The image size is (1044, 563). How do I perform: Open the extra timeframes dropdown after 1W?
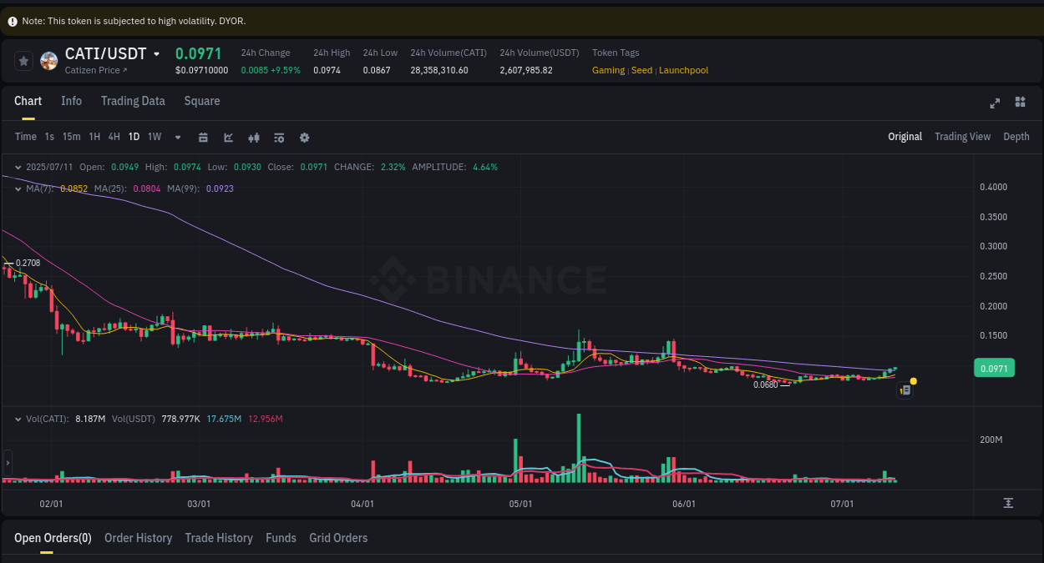coord(177,137)
